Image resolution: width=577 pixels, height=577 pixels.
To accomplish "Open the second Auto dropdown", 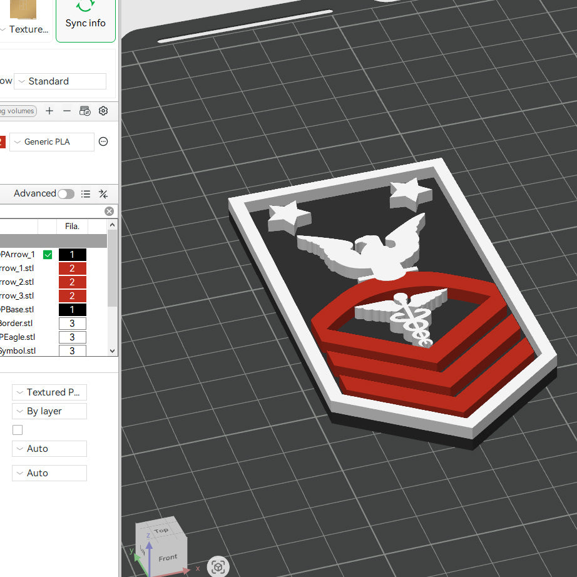I will [x=49, y=473].
